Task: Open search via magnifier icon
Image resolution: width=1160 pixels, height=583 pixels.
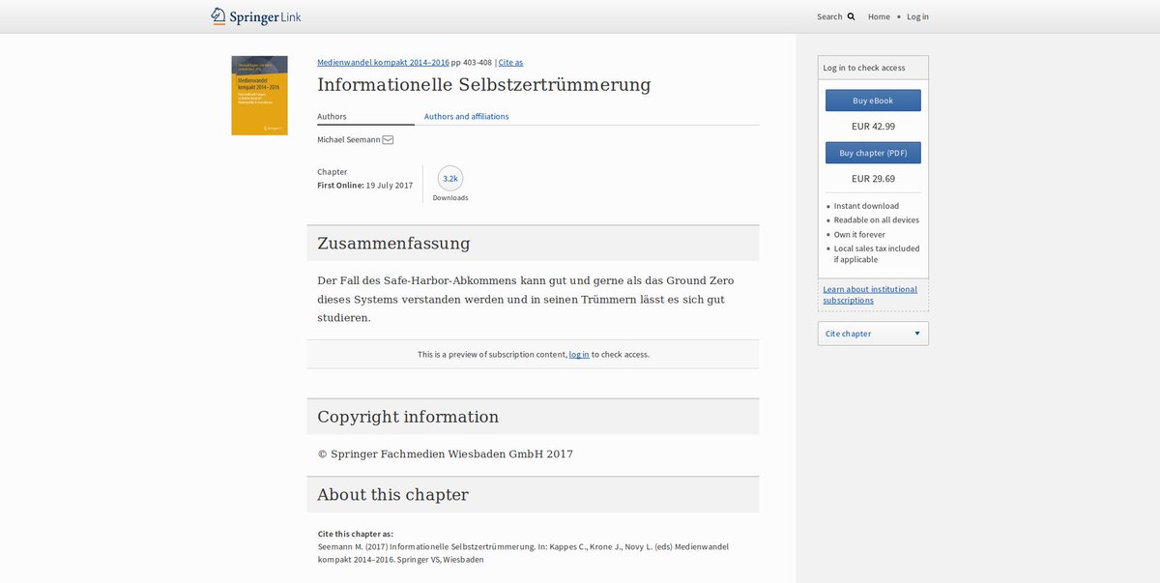Action: pyautogui.click(x=851, y=16)
